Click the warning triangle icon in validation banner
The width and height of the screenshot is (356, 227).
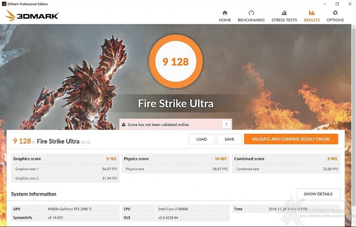pos(123,125)
